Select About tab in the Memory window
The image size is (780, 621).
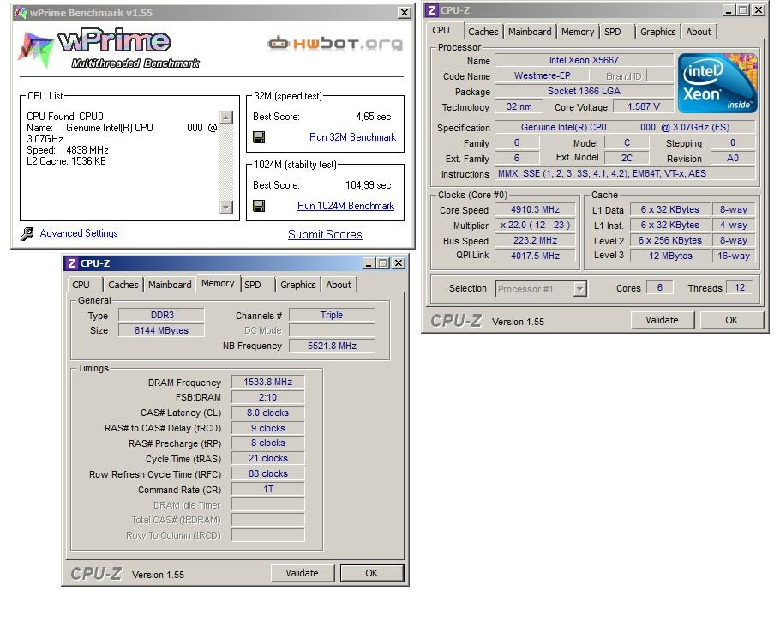[339, 285]
